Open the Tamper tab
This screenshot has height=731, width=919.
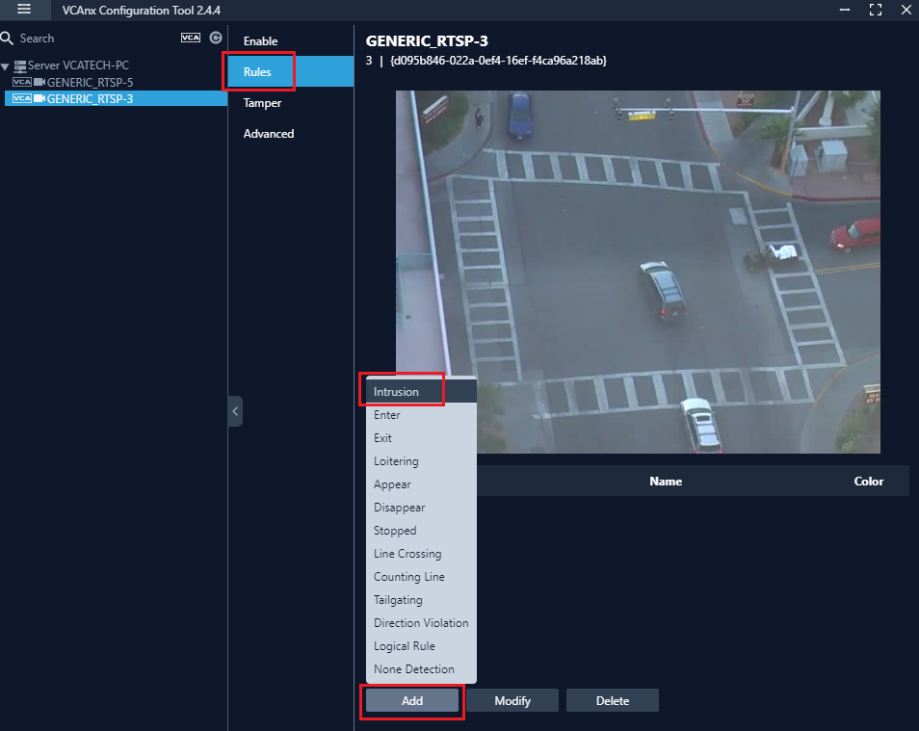coord(262,103)
